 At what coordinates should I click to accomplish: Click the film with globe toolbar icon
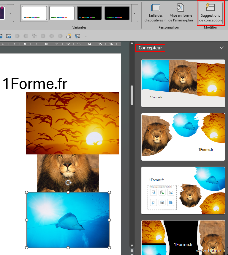click(9, 36)
